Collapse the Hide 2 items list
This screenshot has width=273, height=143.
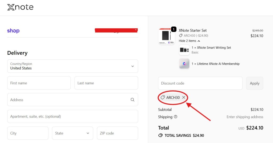click(x=189, y=41)
